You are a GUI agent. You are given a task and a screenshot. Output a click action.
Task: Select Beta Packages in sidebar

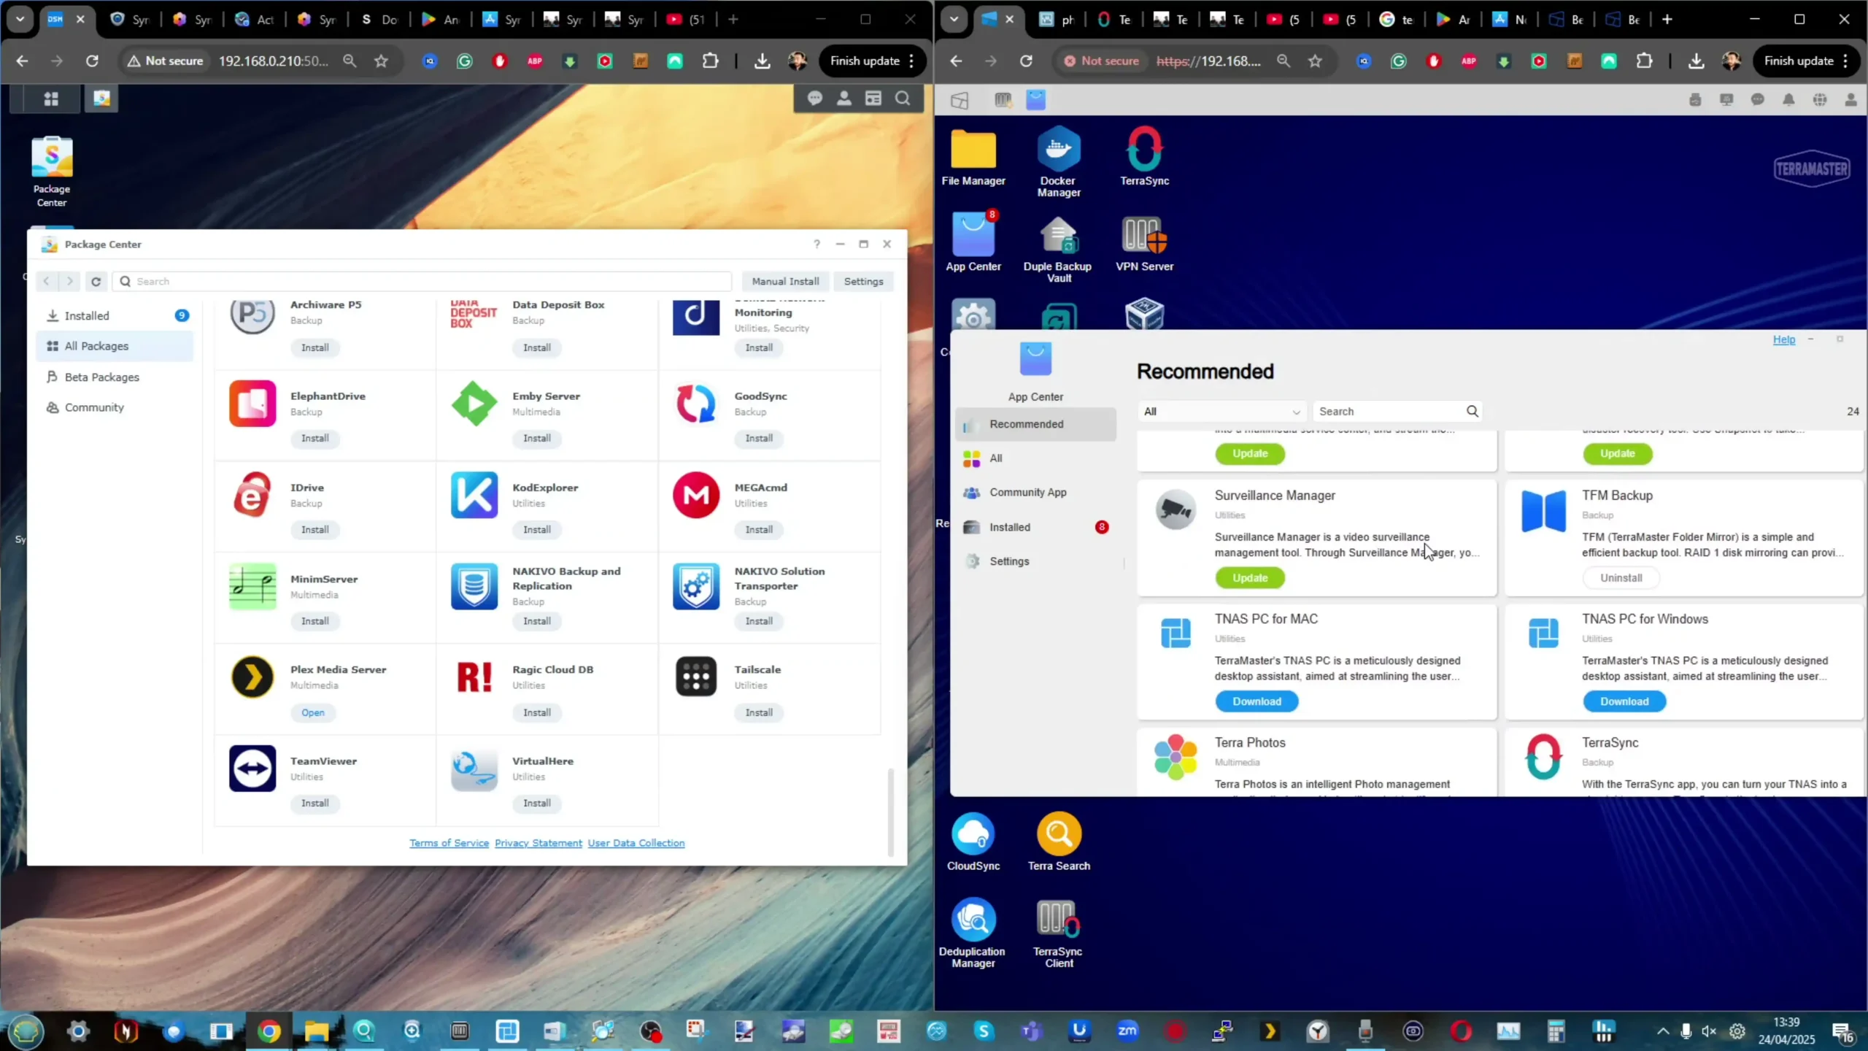click(x=115, y=377)
